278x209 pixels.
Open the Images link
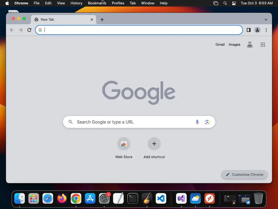point(234,45)
